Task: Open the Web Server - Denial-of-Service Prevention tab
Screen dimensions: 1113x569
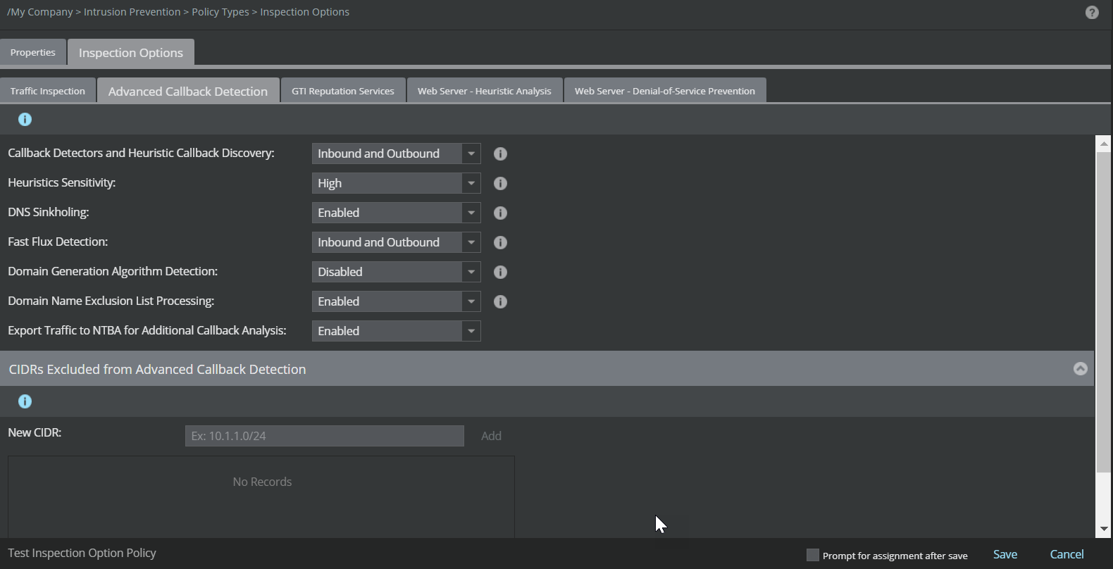Action: click(665, 91)
